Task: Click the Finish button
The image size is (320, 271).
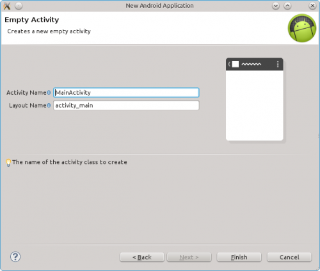Action: pos(239,257)
